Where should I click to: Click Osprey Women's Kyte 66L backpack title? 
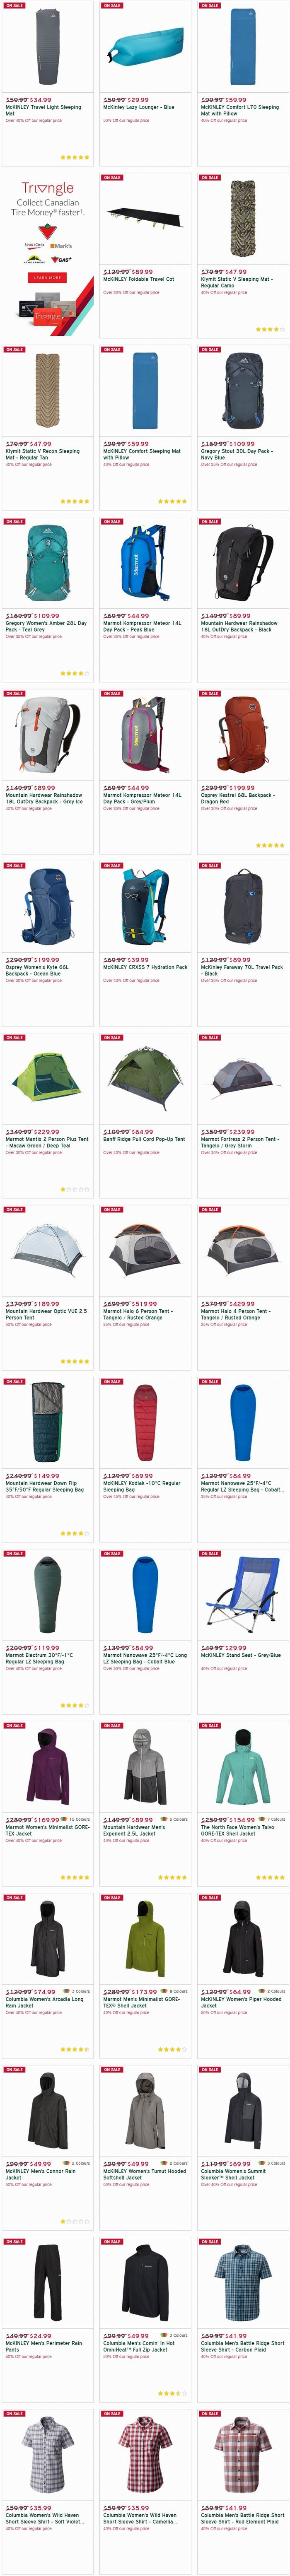(37, 970)
